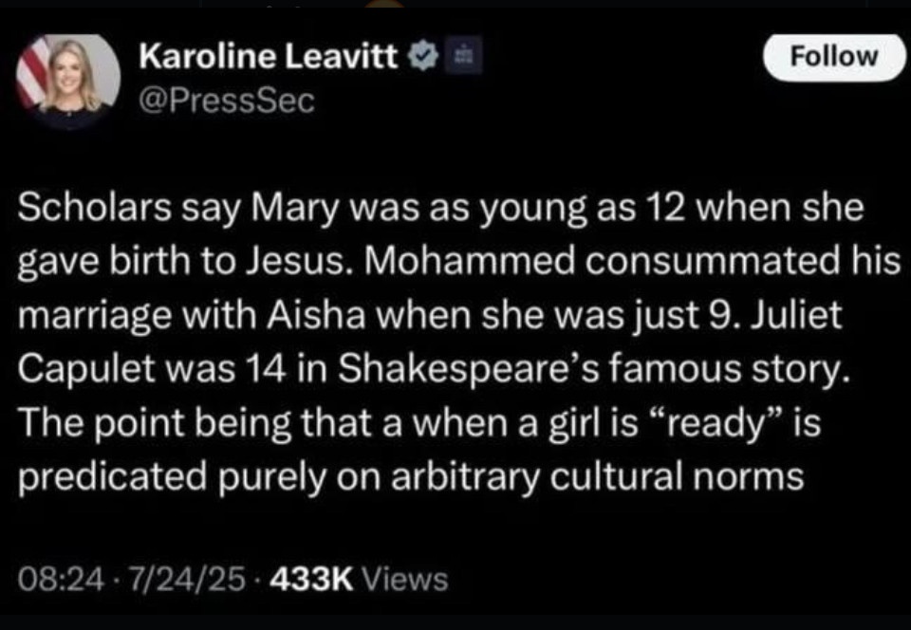The image size is (911, 630).
Task: Click the final line ending "cultural norms"
Action: pos(411,478)
